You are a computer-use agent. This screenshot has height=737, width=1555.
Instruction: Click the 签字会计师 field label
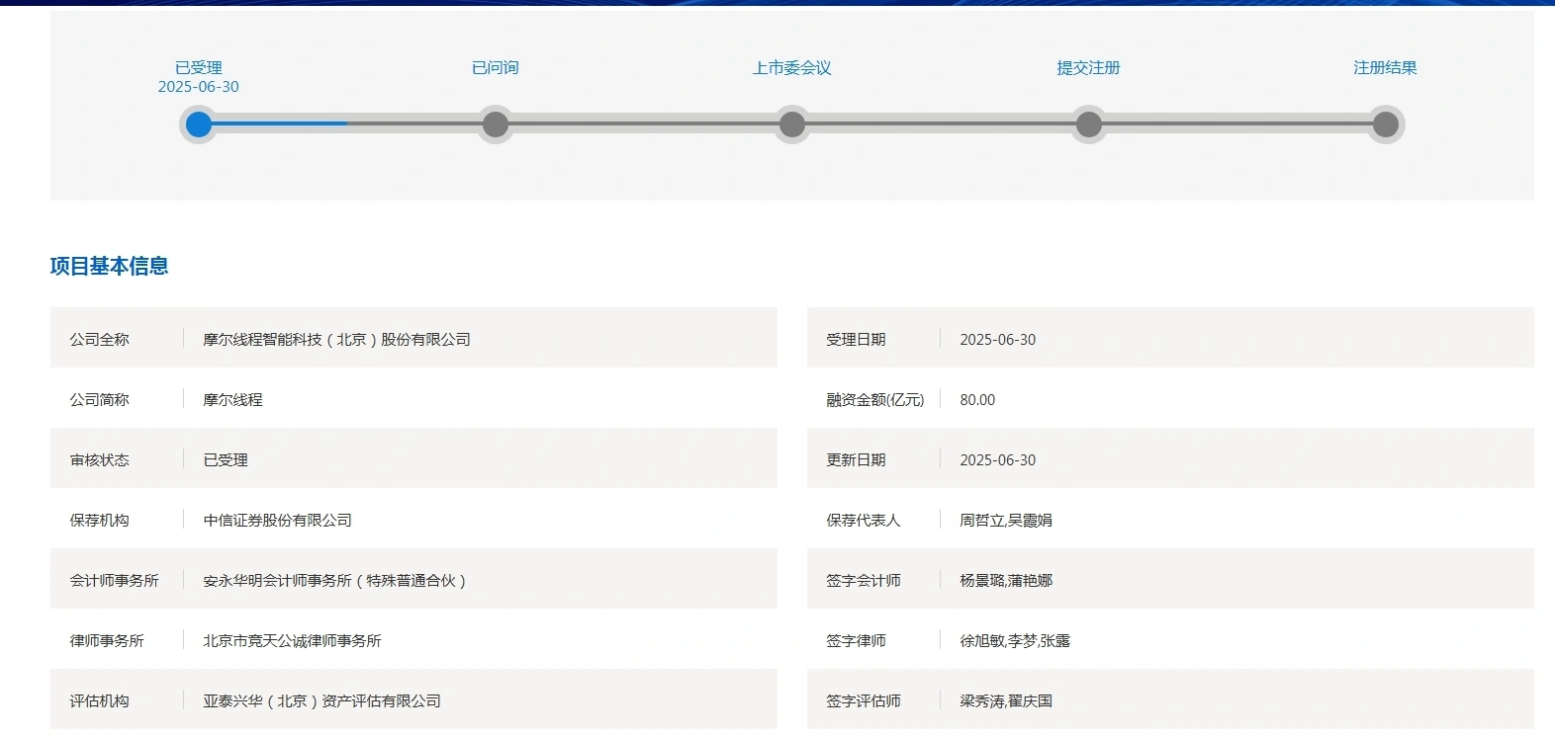coord(864,580)
